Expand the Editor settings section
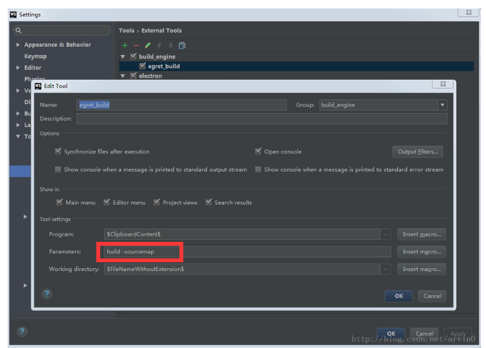This screenshot has height=348, width=486. pyautogui.click(x=18, y=68)
